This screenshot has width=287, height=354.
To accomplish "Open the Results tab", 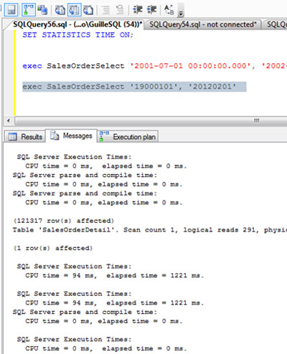I will click(25, 137).
